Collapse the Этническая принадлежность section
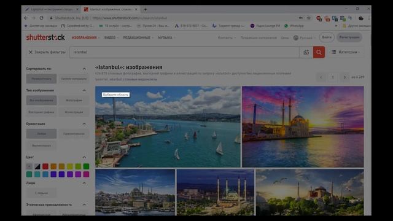This screenshot has height=221, width=393. pyautogui.click(x=84, y=204)
